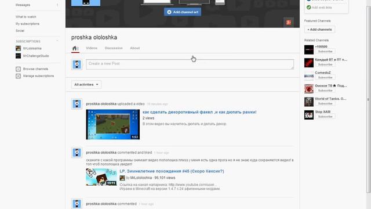Viewport: 371px width, 209px height.
Task: Click the Manage subscriptions icon
Action: click(18, 76)
